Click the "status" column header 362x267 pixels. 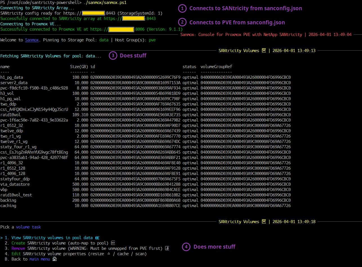189,67
